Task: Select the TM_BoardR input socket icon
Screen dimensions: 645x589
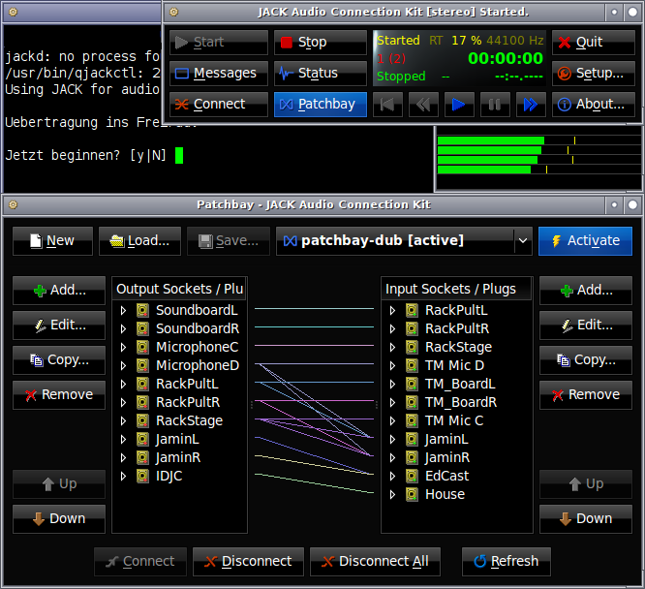Action: pyautogui.click(x=412, y=403)
